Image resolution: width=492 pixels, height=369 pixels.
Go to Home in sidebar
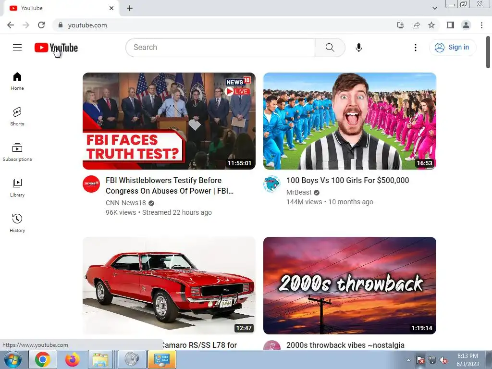17,81
